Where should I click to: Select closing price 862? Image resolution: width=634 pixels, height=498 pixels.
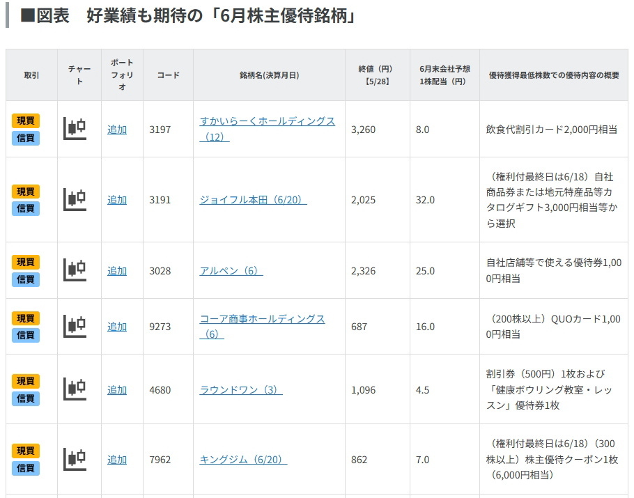click(x=359, y=460)
